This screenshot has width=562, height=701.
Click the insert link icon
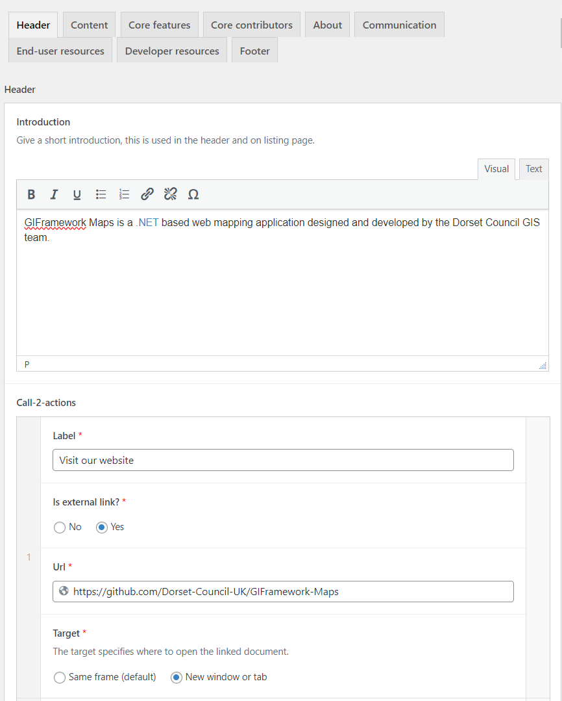(147, 194)
